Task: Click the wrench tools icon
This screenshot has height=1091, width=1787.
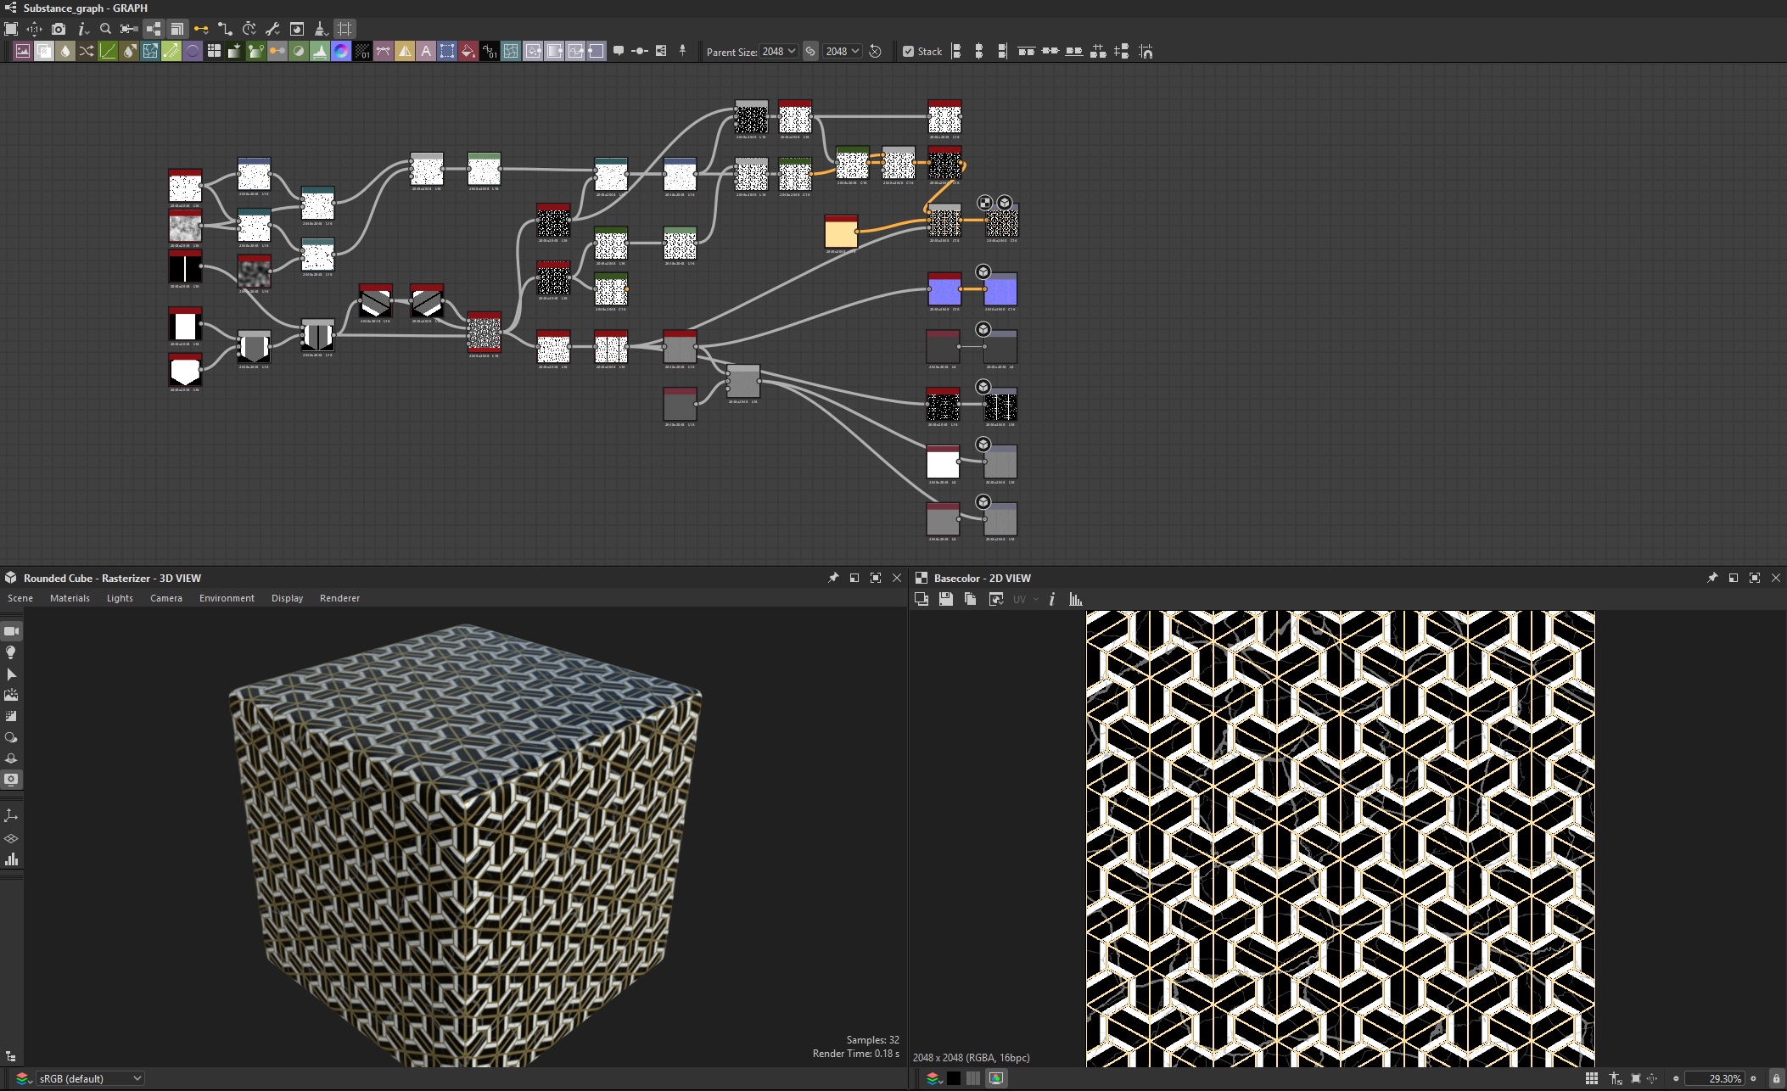Action: point(272,29)
